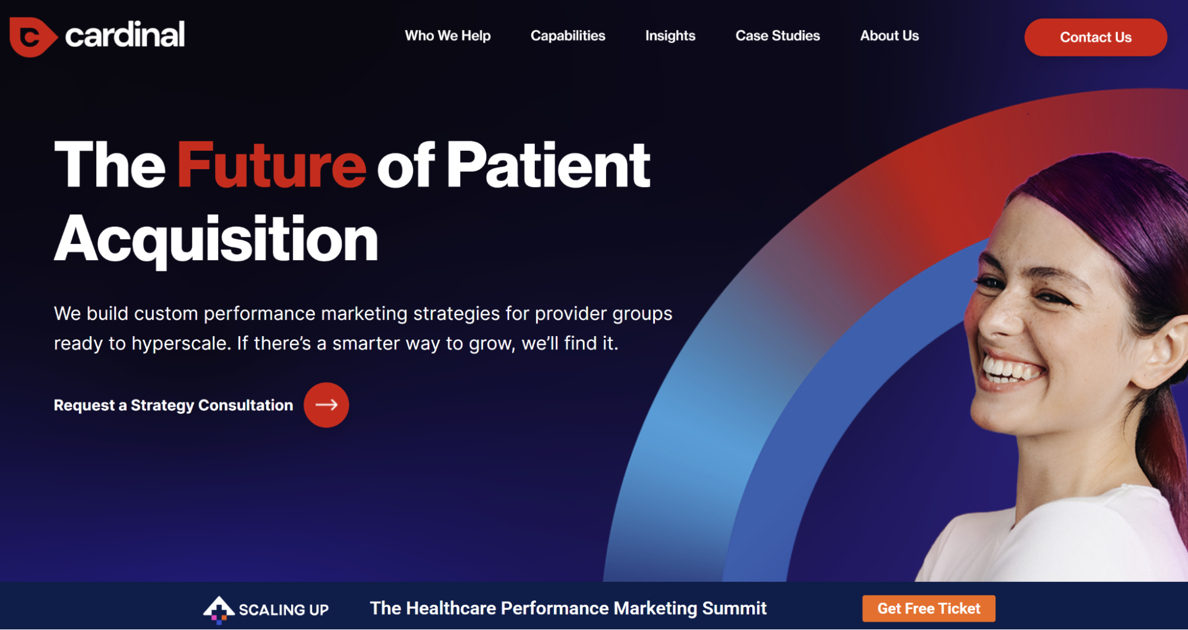Image resolution: width=1188 pixels, height=630 pixels.
Task: Click the word Acquisition in the headline
Action: pyautogui.click(x=216, y=239)
